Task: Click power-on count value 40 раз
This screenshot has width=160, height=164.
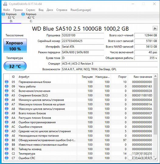Action: click(146, 52)
